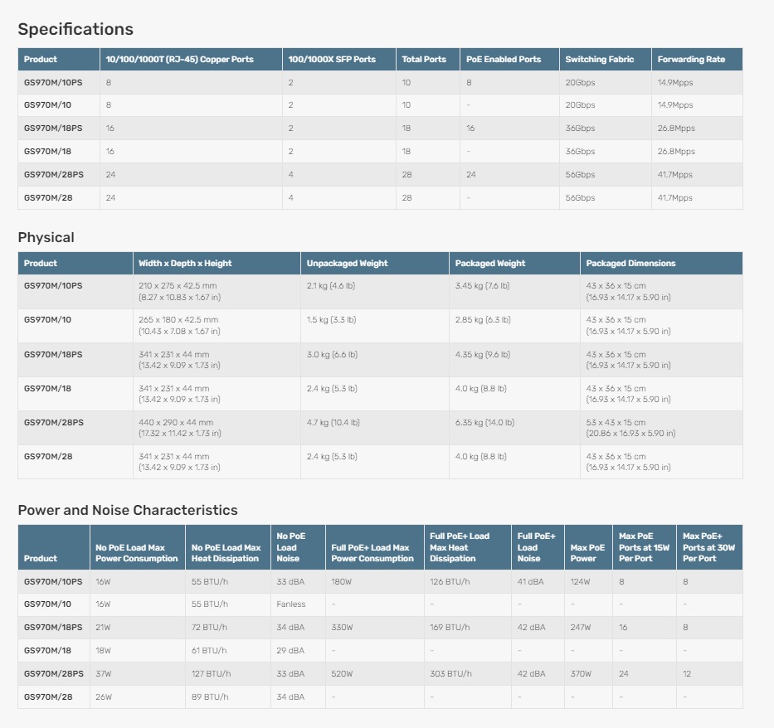
Task: Click the Max PoE Power header
Action: pos(587,553)
